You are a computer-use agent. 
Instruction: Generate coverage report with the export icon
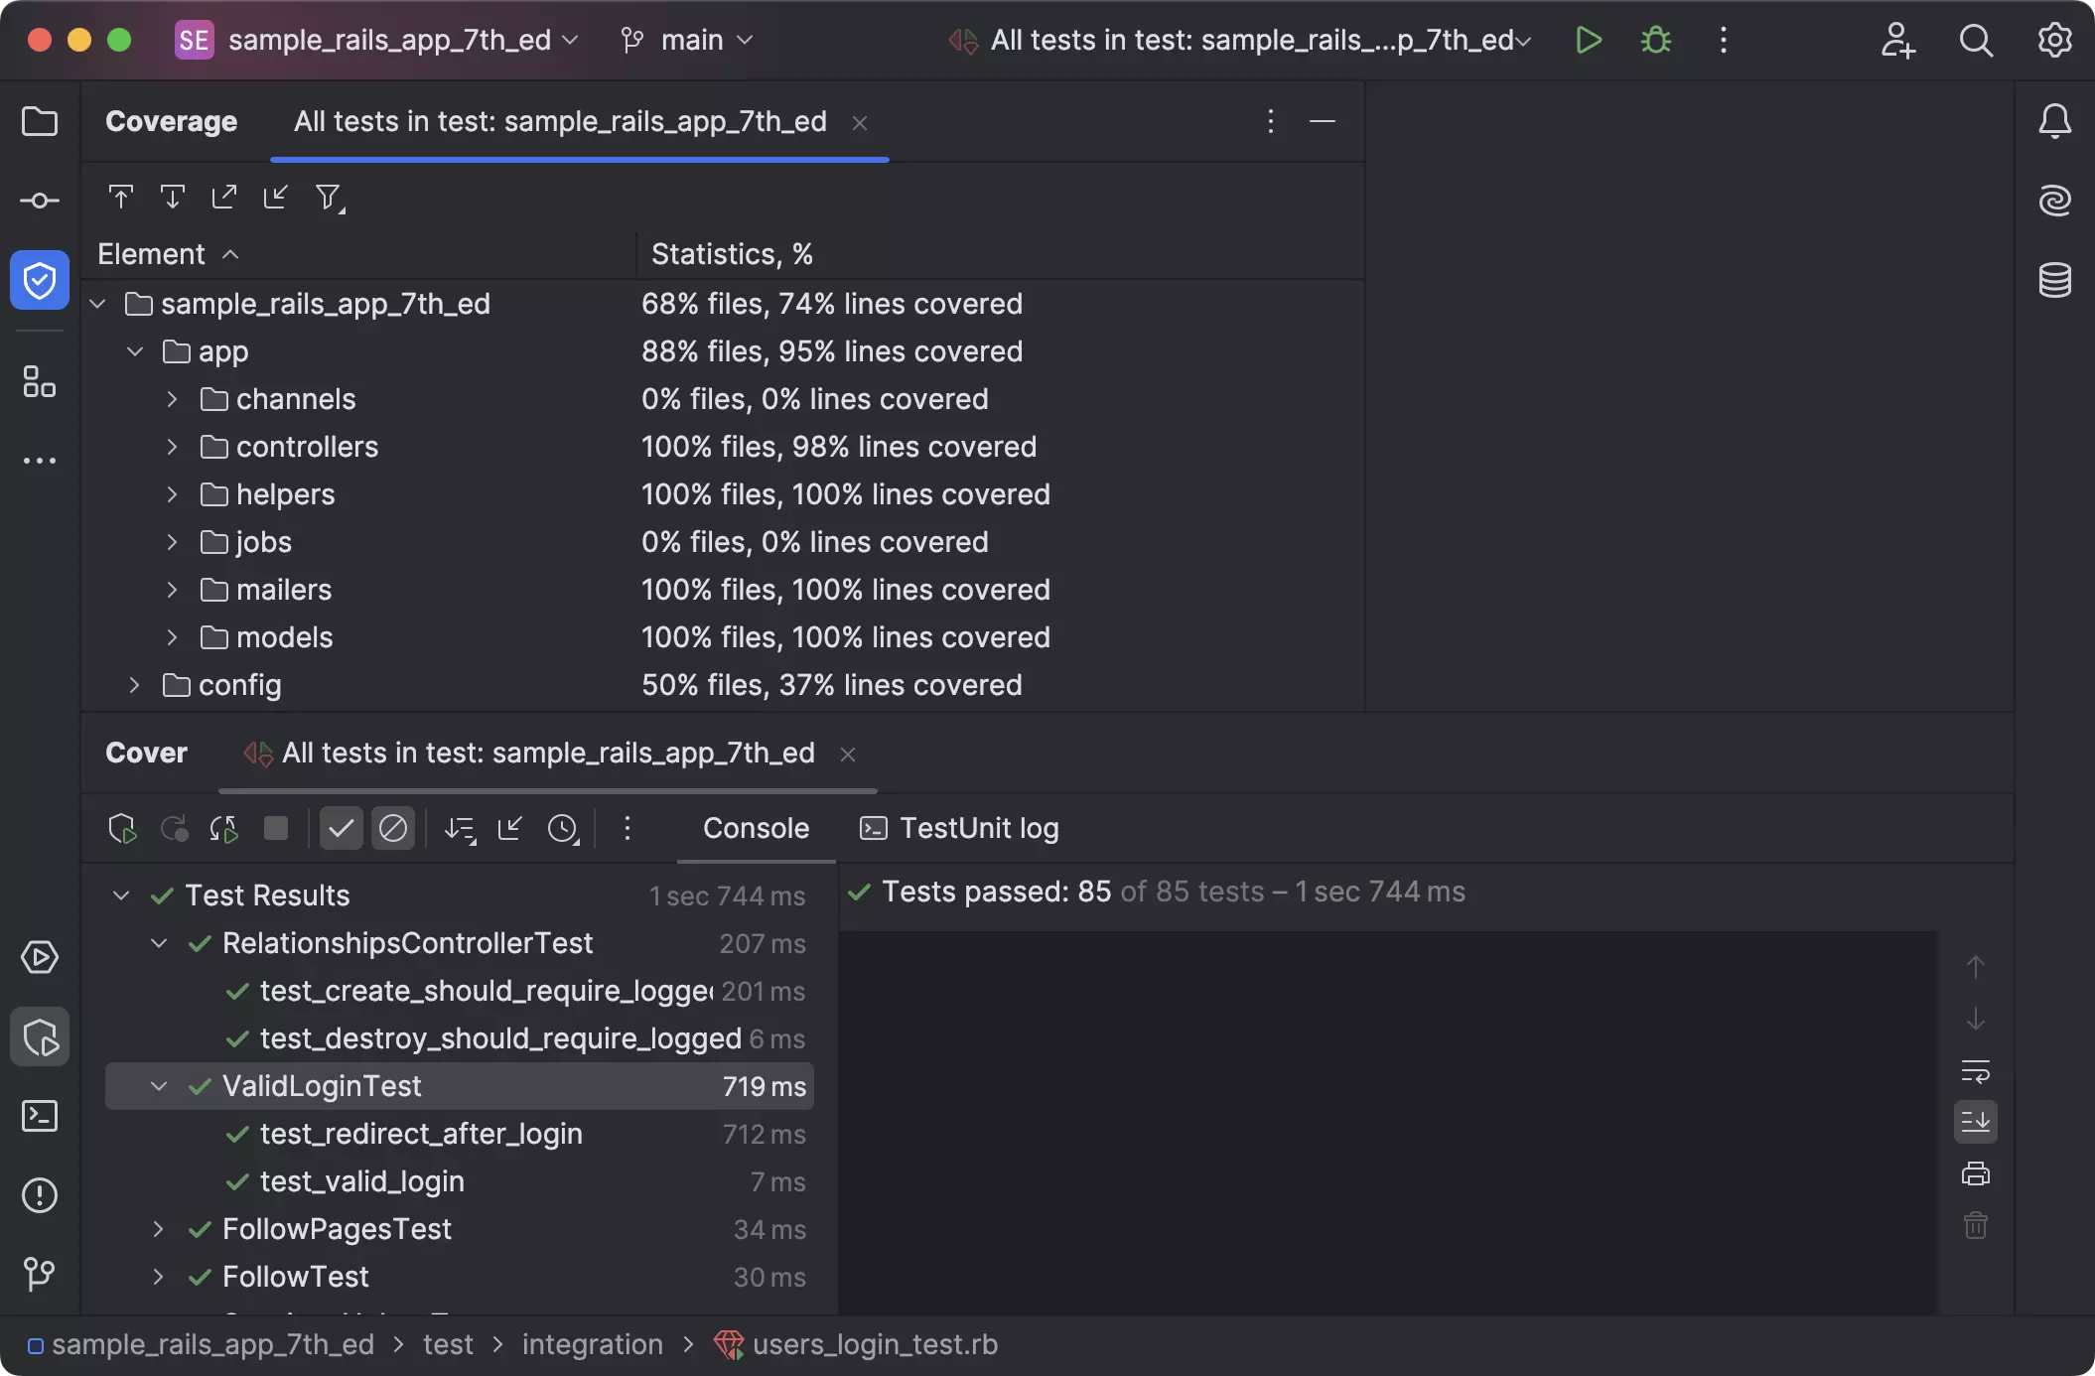224,197
